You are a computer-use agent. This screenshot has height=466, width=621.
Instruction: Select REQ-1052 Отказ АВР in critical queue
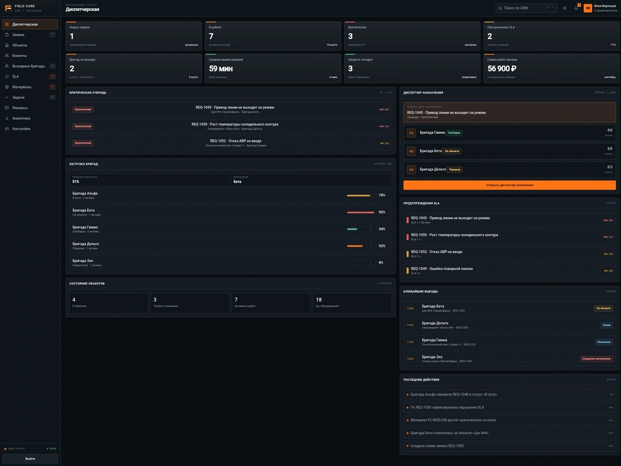click(x=230, y=143)
